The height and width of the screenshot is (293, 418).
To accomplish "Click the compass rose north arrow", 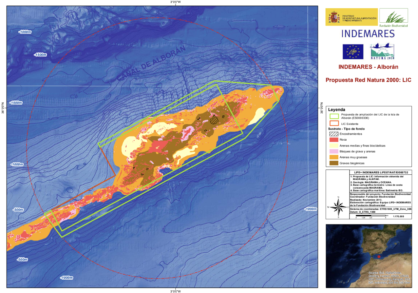I will click(x=338, y=207).
